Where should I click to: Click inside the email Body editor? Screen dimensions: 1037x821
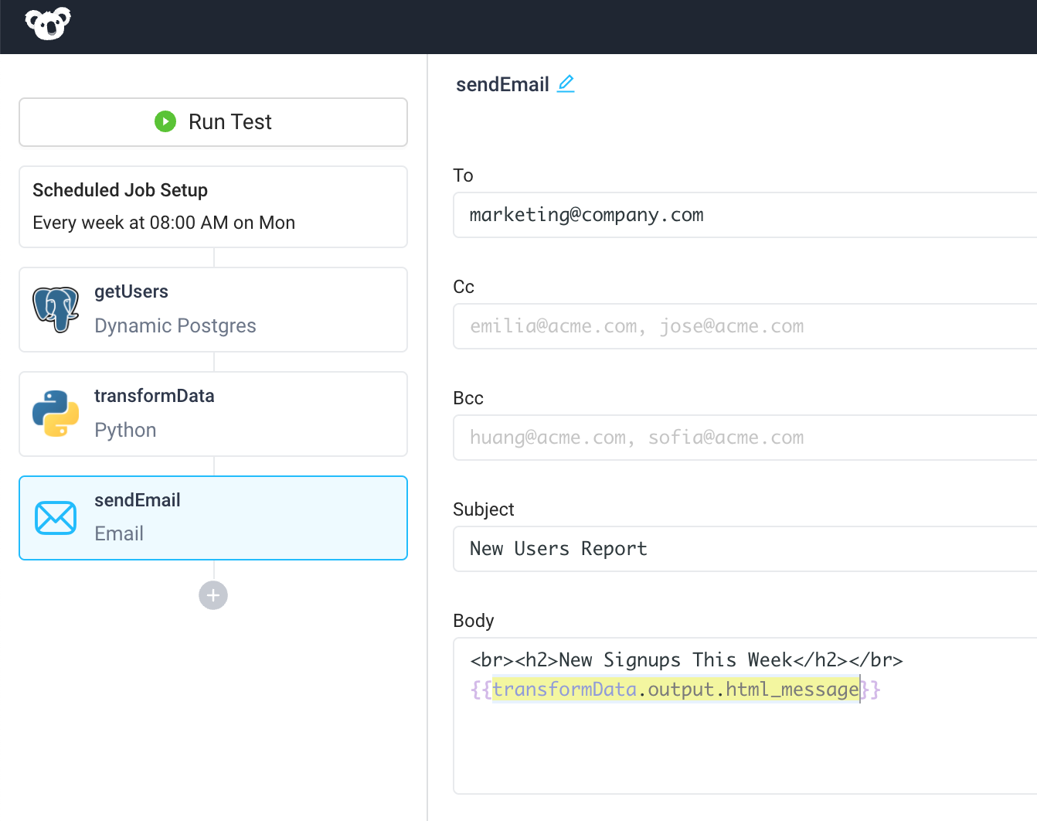pos(695,742)
